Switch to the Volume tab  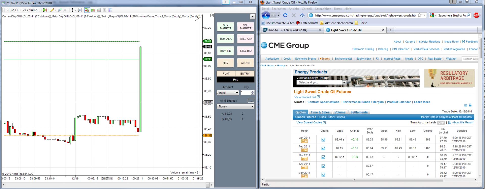(x=340, y=112)
